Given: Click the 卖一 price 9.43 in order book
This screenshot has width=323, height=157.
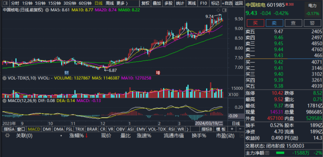Looking at the screenshot, I should pos(279,55).
